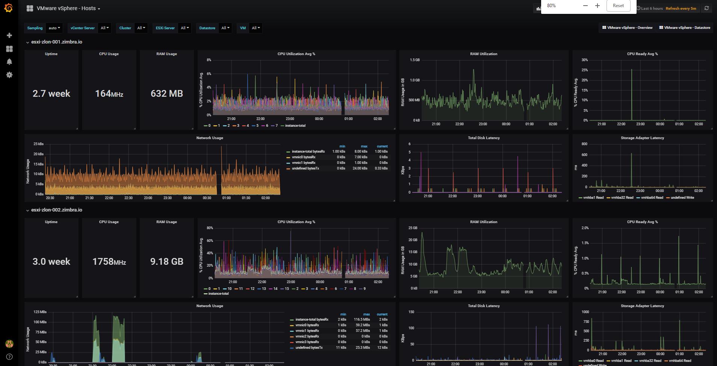Refresh the dashboard with the refresh icon

tap(706, 8)
